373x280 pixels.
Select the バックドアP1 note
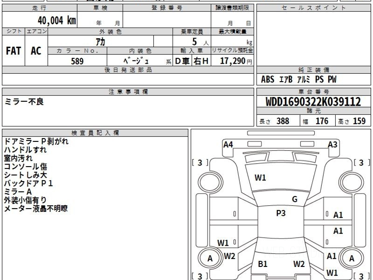pyautogui.click(x=29, y=184)
